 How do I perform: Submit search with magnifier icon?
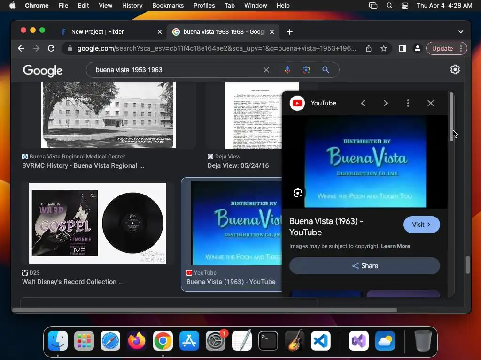coord(326,70)
